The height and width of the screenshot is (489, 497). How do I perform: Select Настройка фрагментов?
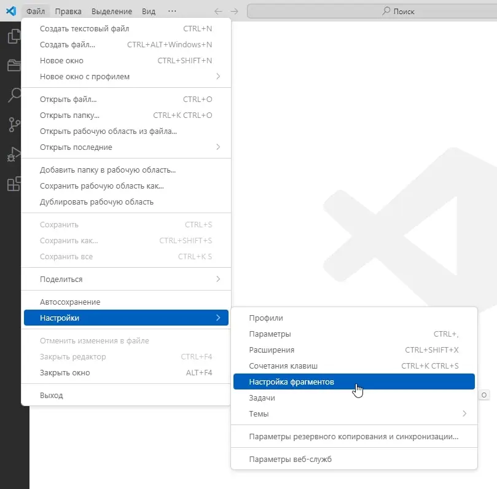click(354, 382)
